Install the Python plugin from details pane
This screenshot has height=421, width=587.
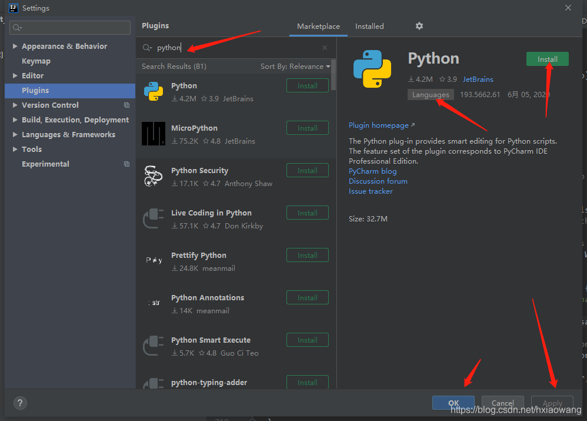click(x=548, y=59)
